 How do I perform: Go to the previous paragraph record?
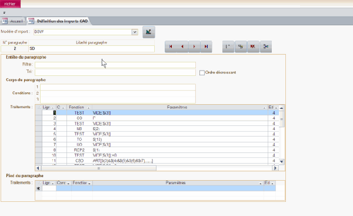182,46
